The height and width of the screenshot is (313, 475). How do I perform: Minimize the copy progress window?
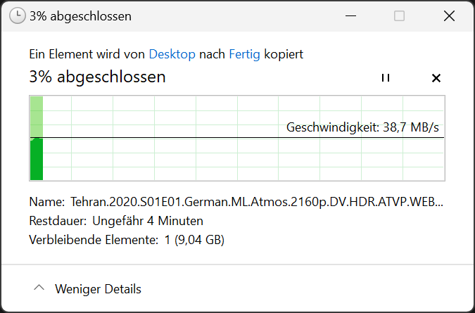pyautogui.click(x=351, y=15)
